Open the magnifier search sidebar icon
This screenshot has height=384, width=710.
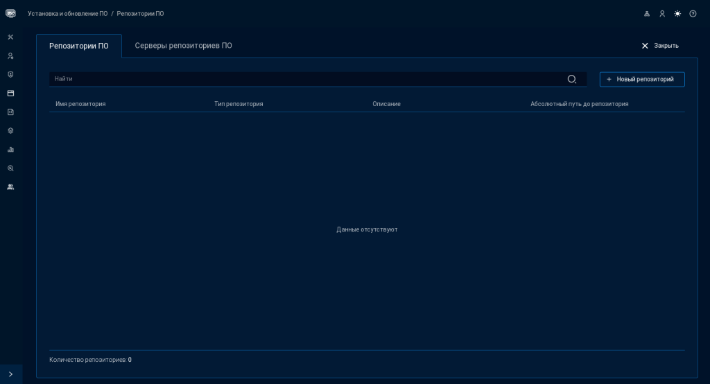pos(10,168)
